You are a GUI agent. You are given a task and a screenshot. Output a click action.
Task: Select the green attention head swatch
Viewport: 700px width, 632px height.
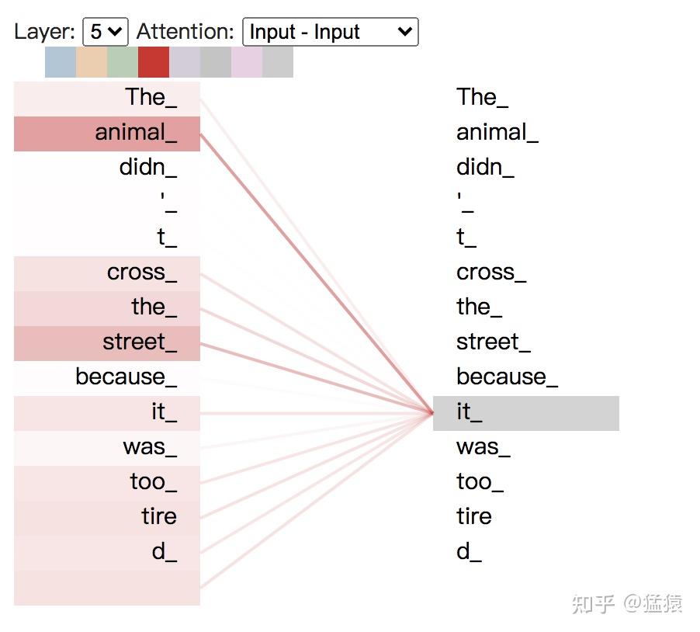(x=123, y=61)
